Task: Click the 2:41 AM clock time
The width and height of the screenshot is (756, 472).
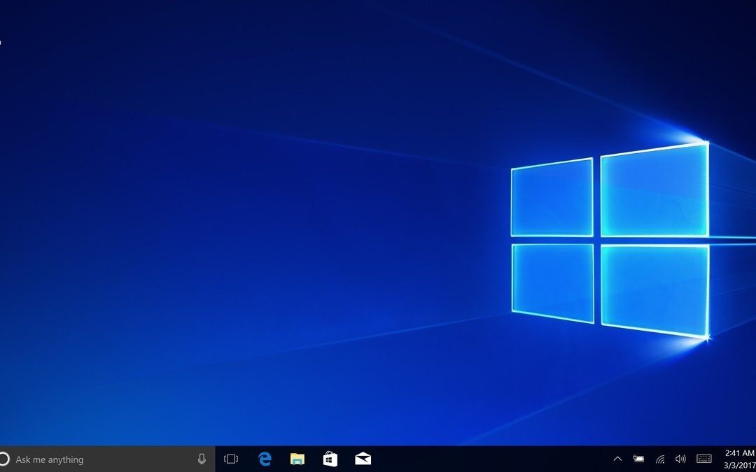Action: pyautogui.click(x=739, y=452)
